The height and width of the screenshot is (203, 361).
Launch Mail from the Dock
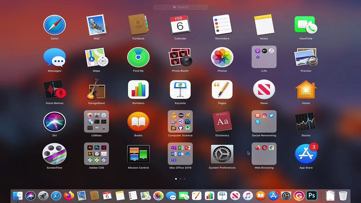(x=82, y=196)
